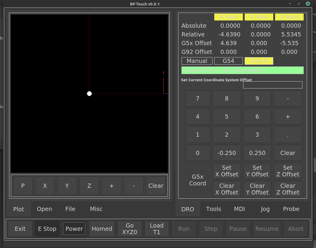Click the Tool 0 indicator
The width and height of the screenshot is (316, 248).
point(259,61)
